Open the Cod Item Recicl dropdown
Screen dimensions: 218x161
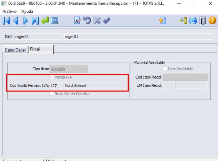185,77
